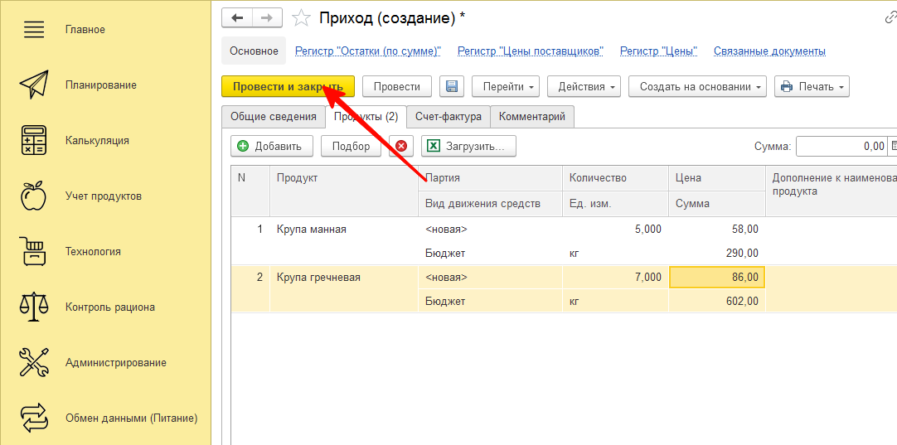Open Регистр "Цены поставщиков" link
Image resolution: width=897 pixels, height=445 pixels.
click(x=530, y=51)
